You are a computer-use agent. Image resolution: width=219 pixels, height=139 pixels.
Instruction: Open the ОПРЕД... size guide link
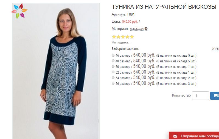point(215,49)
